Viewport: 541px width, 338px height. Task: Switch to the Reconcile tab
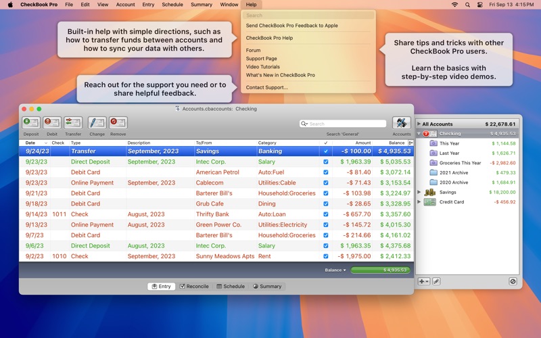click(x=194, y=286)
